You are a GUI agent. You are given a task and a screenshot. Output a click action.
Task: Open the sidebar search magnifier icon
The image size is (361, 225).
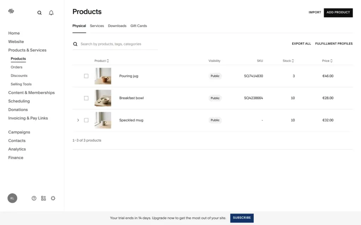point(39,13)
